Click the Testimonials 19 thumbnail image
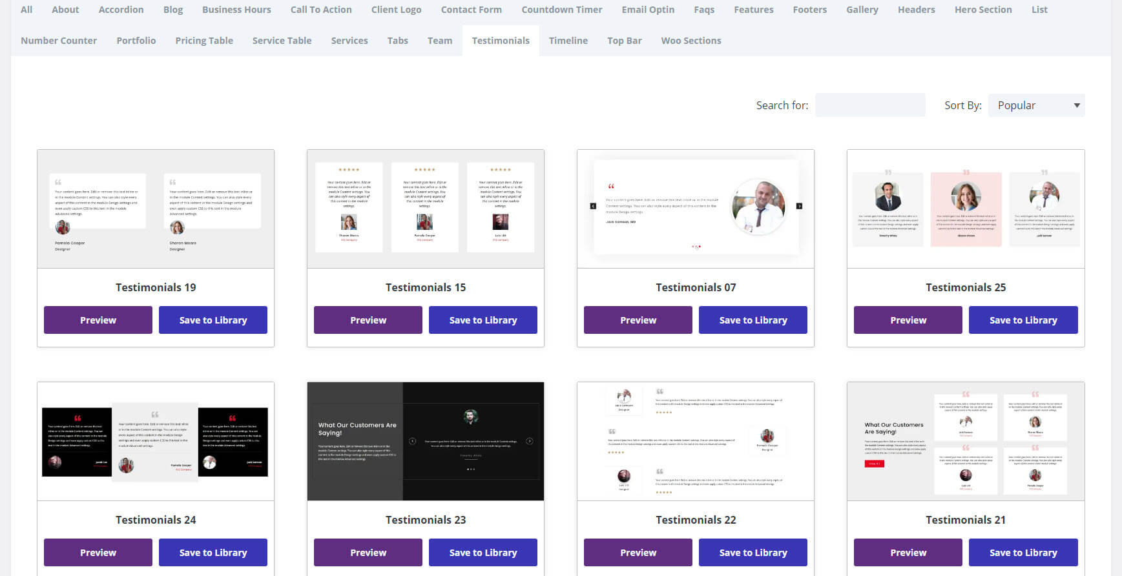This screenshot has width=1122, height=576. (156, 209)
